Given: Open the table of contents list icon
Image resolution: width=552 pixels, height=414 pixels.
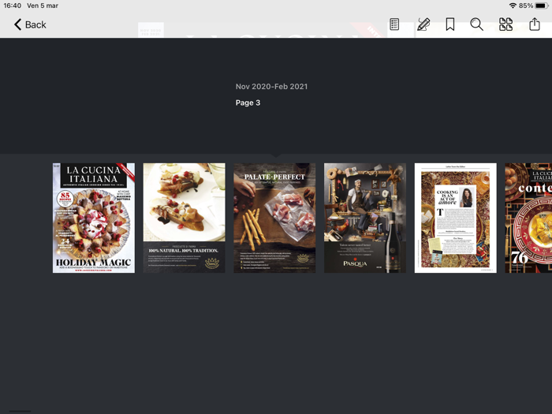Looking at the screenshot, I should (x=394, y=24).
